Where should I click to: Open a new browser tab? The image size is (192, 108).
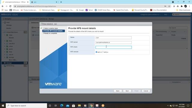(61, 2)
